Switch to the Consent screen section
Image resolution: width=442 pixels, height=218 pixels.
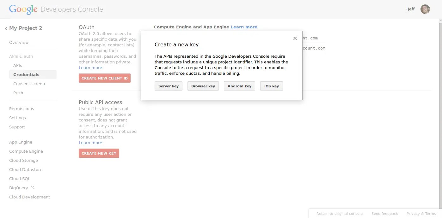(x=29, y=84)
